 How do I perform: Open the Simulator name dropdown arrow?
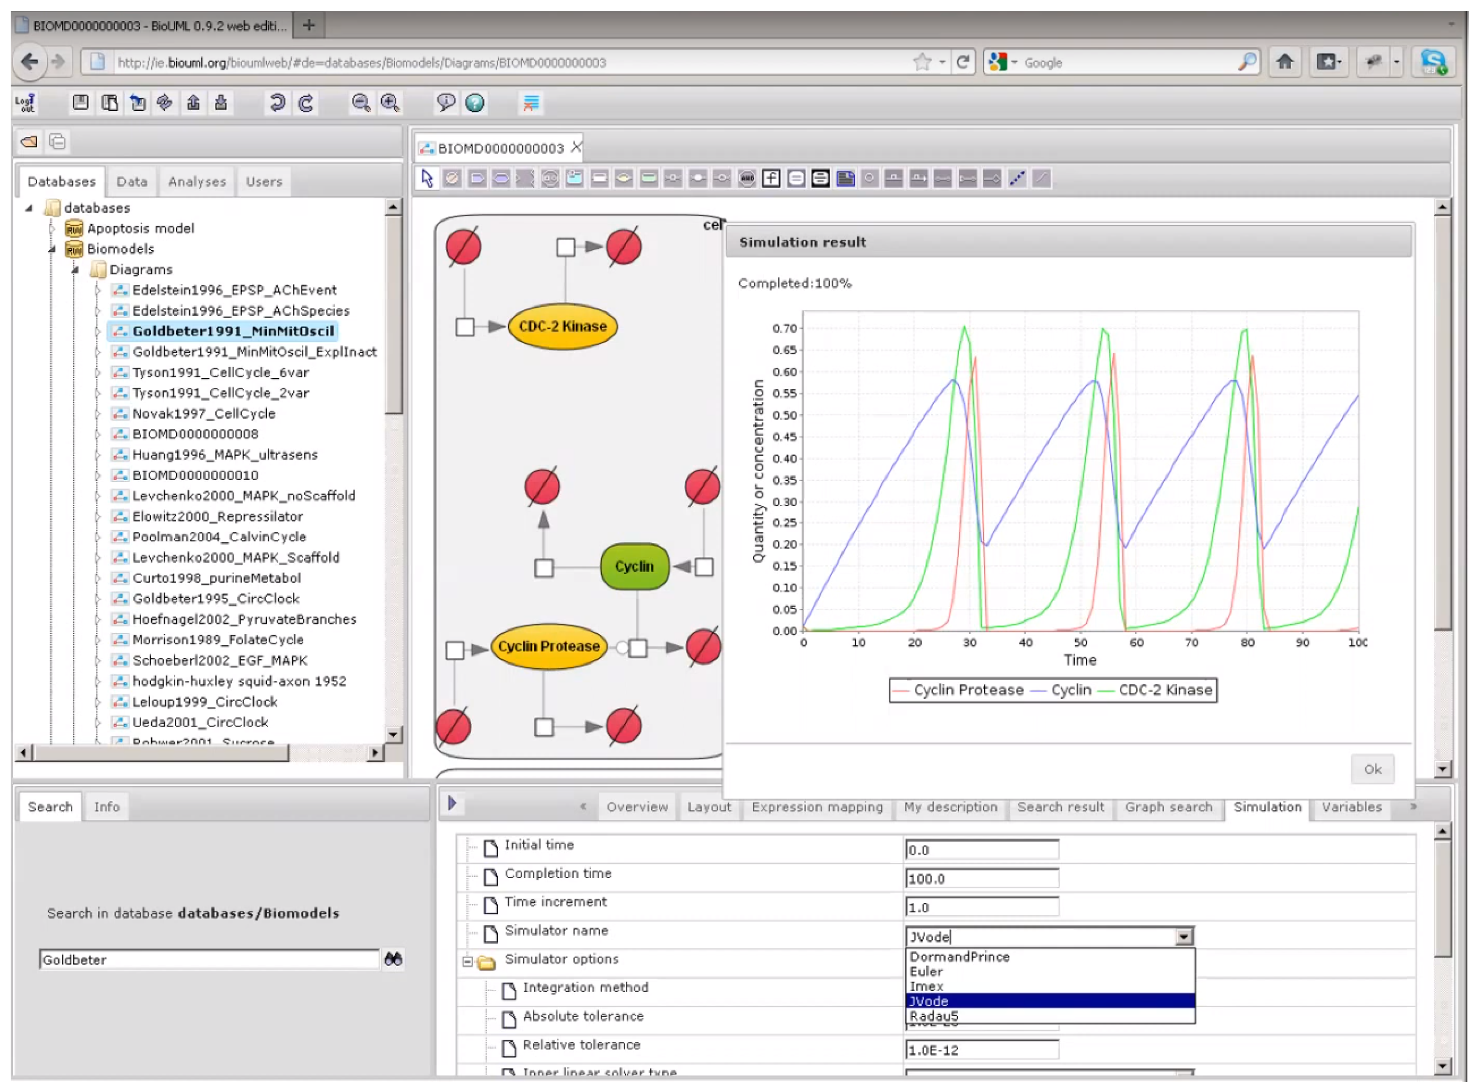pyautogui.click(x=1184, y=937)
